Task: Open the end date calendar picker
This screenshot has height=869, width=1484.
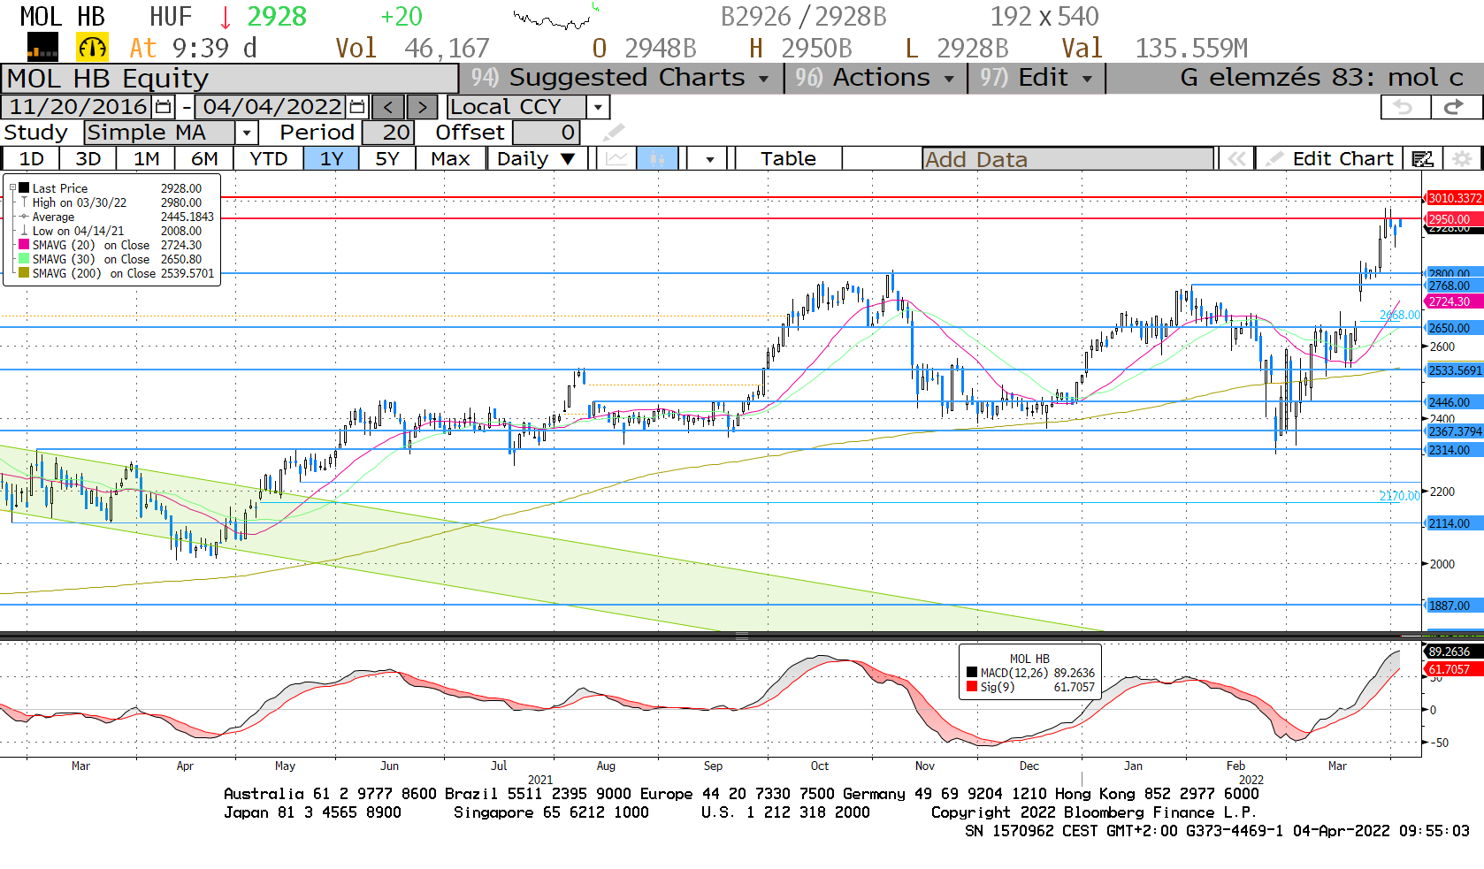Action: point(357,107)
